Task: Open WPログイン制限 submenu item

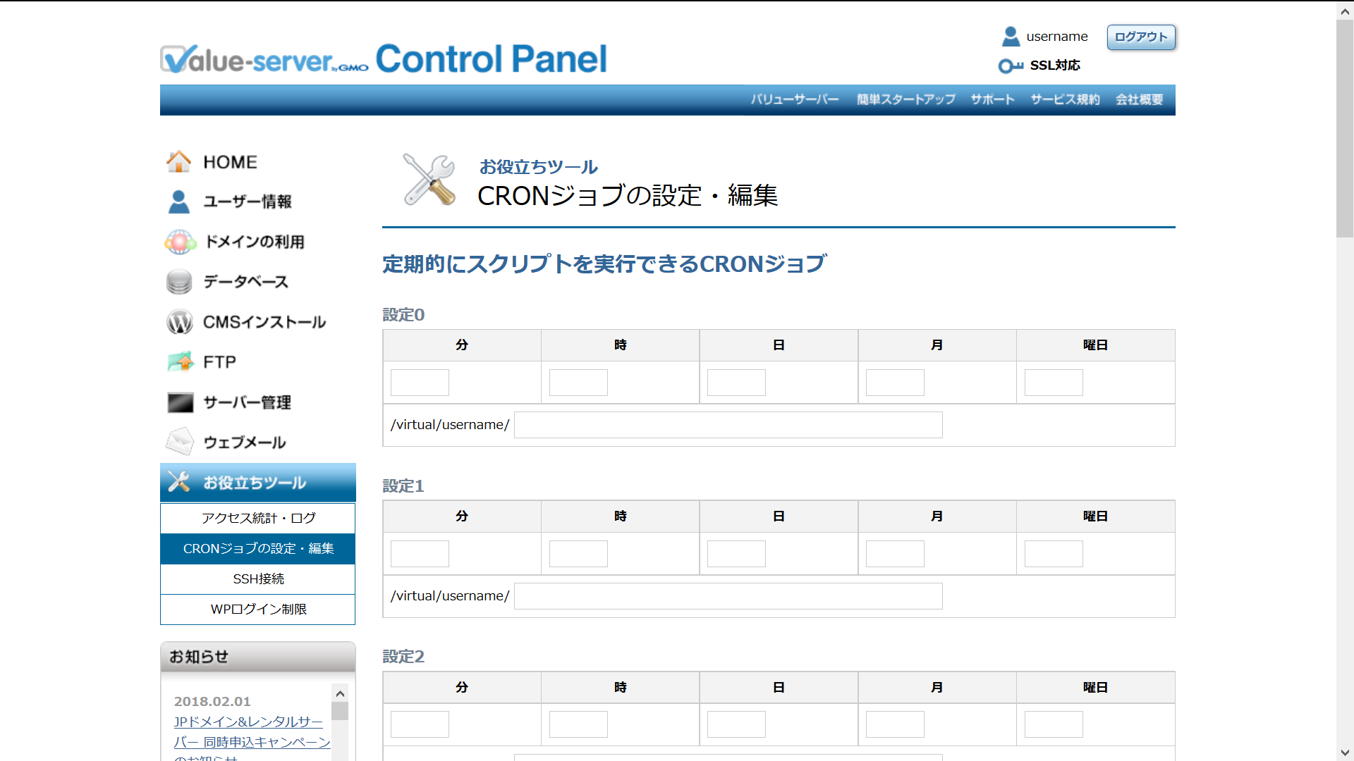Action: pos(258,609)
